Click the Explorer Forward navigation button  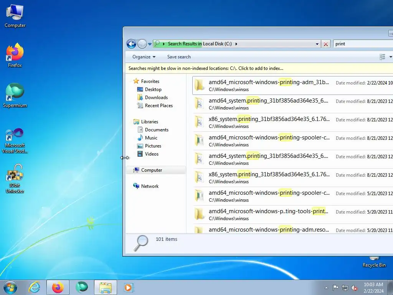coord(142,44)
